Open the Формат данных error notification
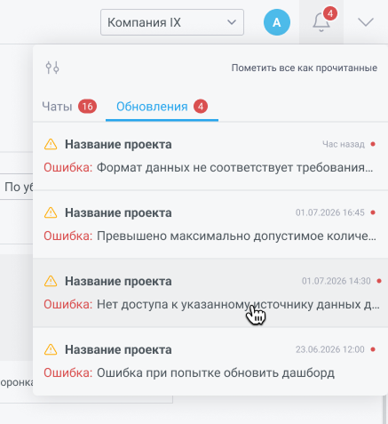This screenshot has width=388, height=424. click(210, 156)
